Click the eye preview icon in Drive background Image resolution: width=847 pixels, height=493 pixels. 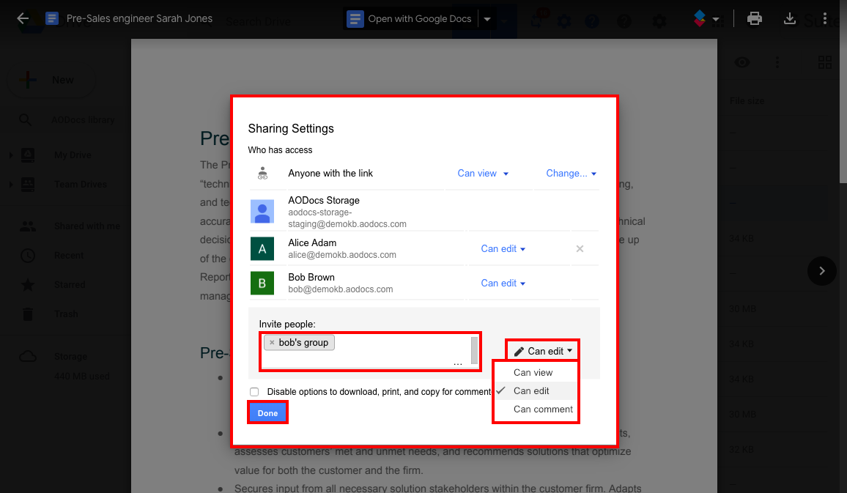coord(742,63)
